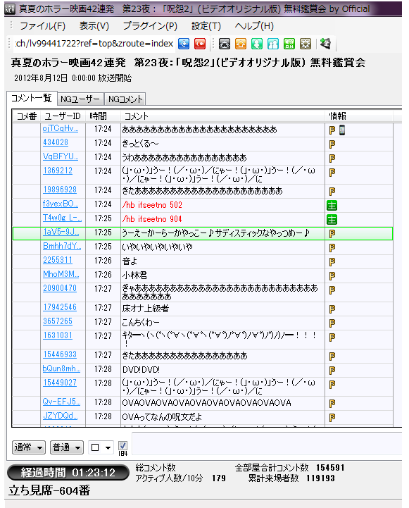Select the OVAOVAOVA... comment row
Viewport: 409px width, 508px height.
click(x=203, y=403)
